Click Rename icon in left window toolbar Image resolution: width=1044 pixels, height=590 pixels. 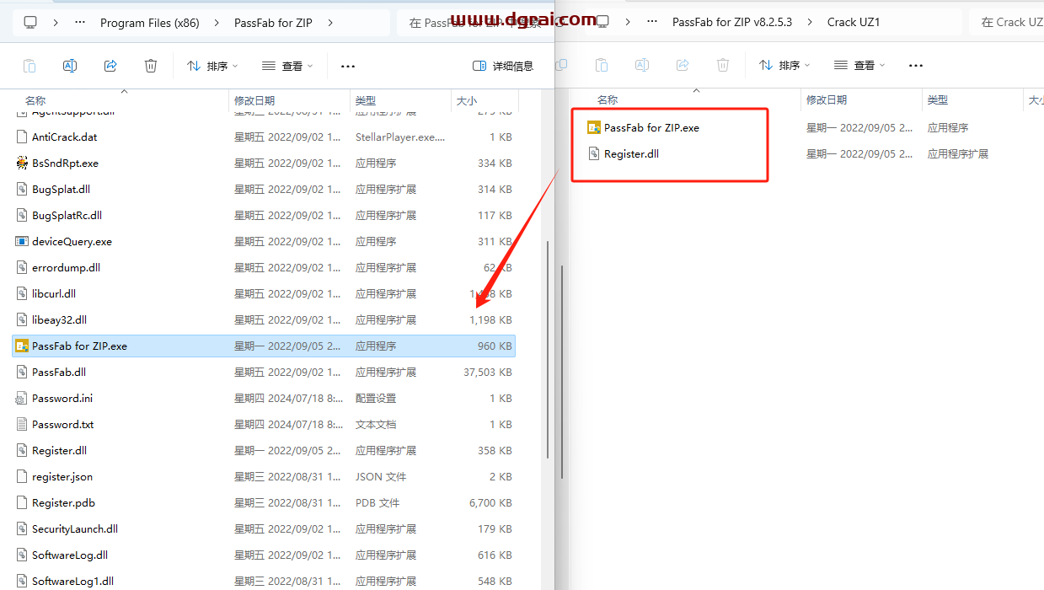tap(70, 66)
